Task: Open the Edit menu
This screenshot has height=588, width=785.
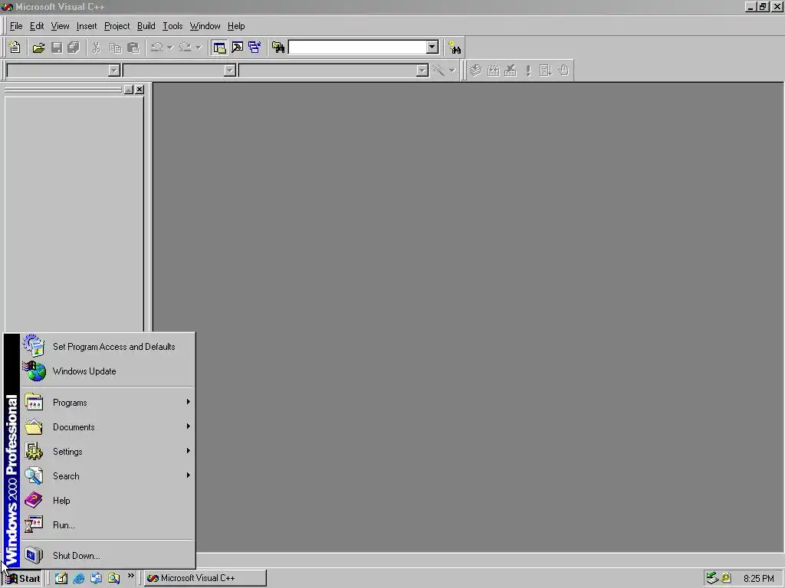Action: pos(37,26)
